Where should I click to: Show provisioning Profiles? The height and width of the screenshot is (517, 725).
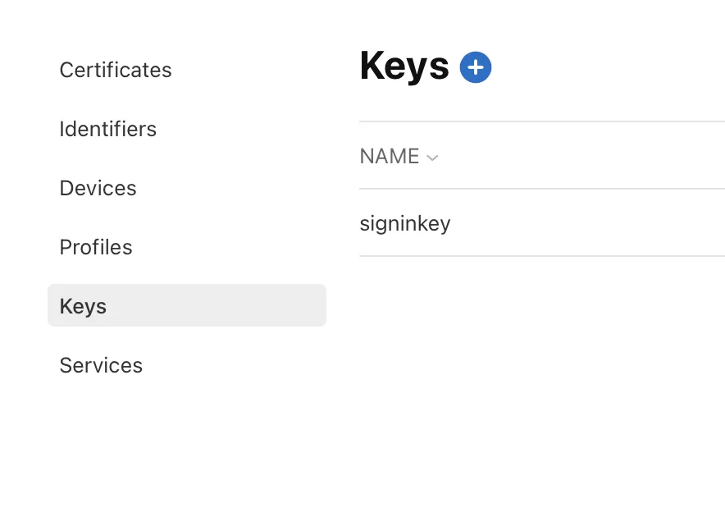[x=96, y=248]
